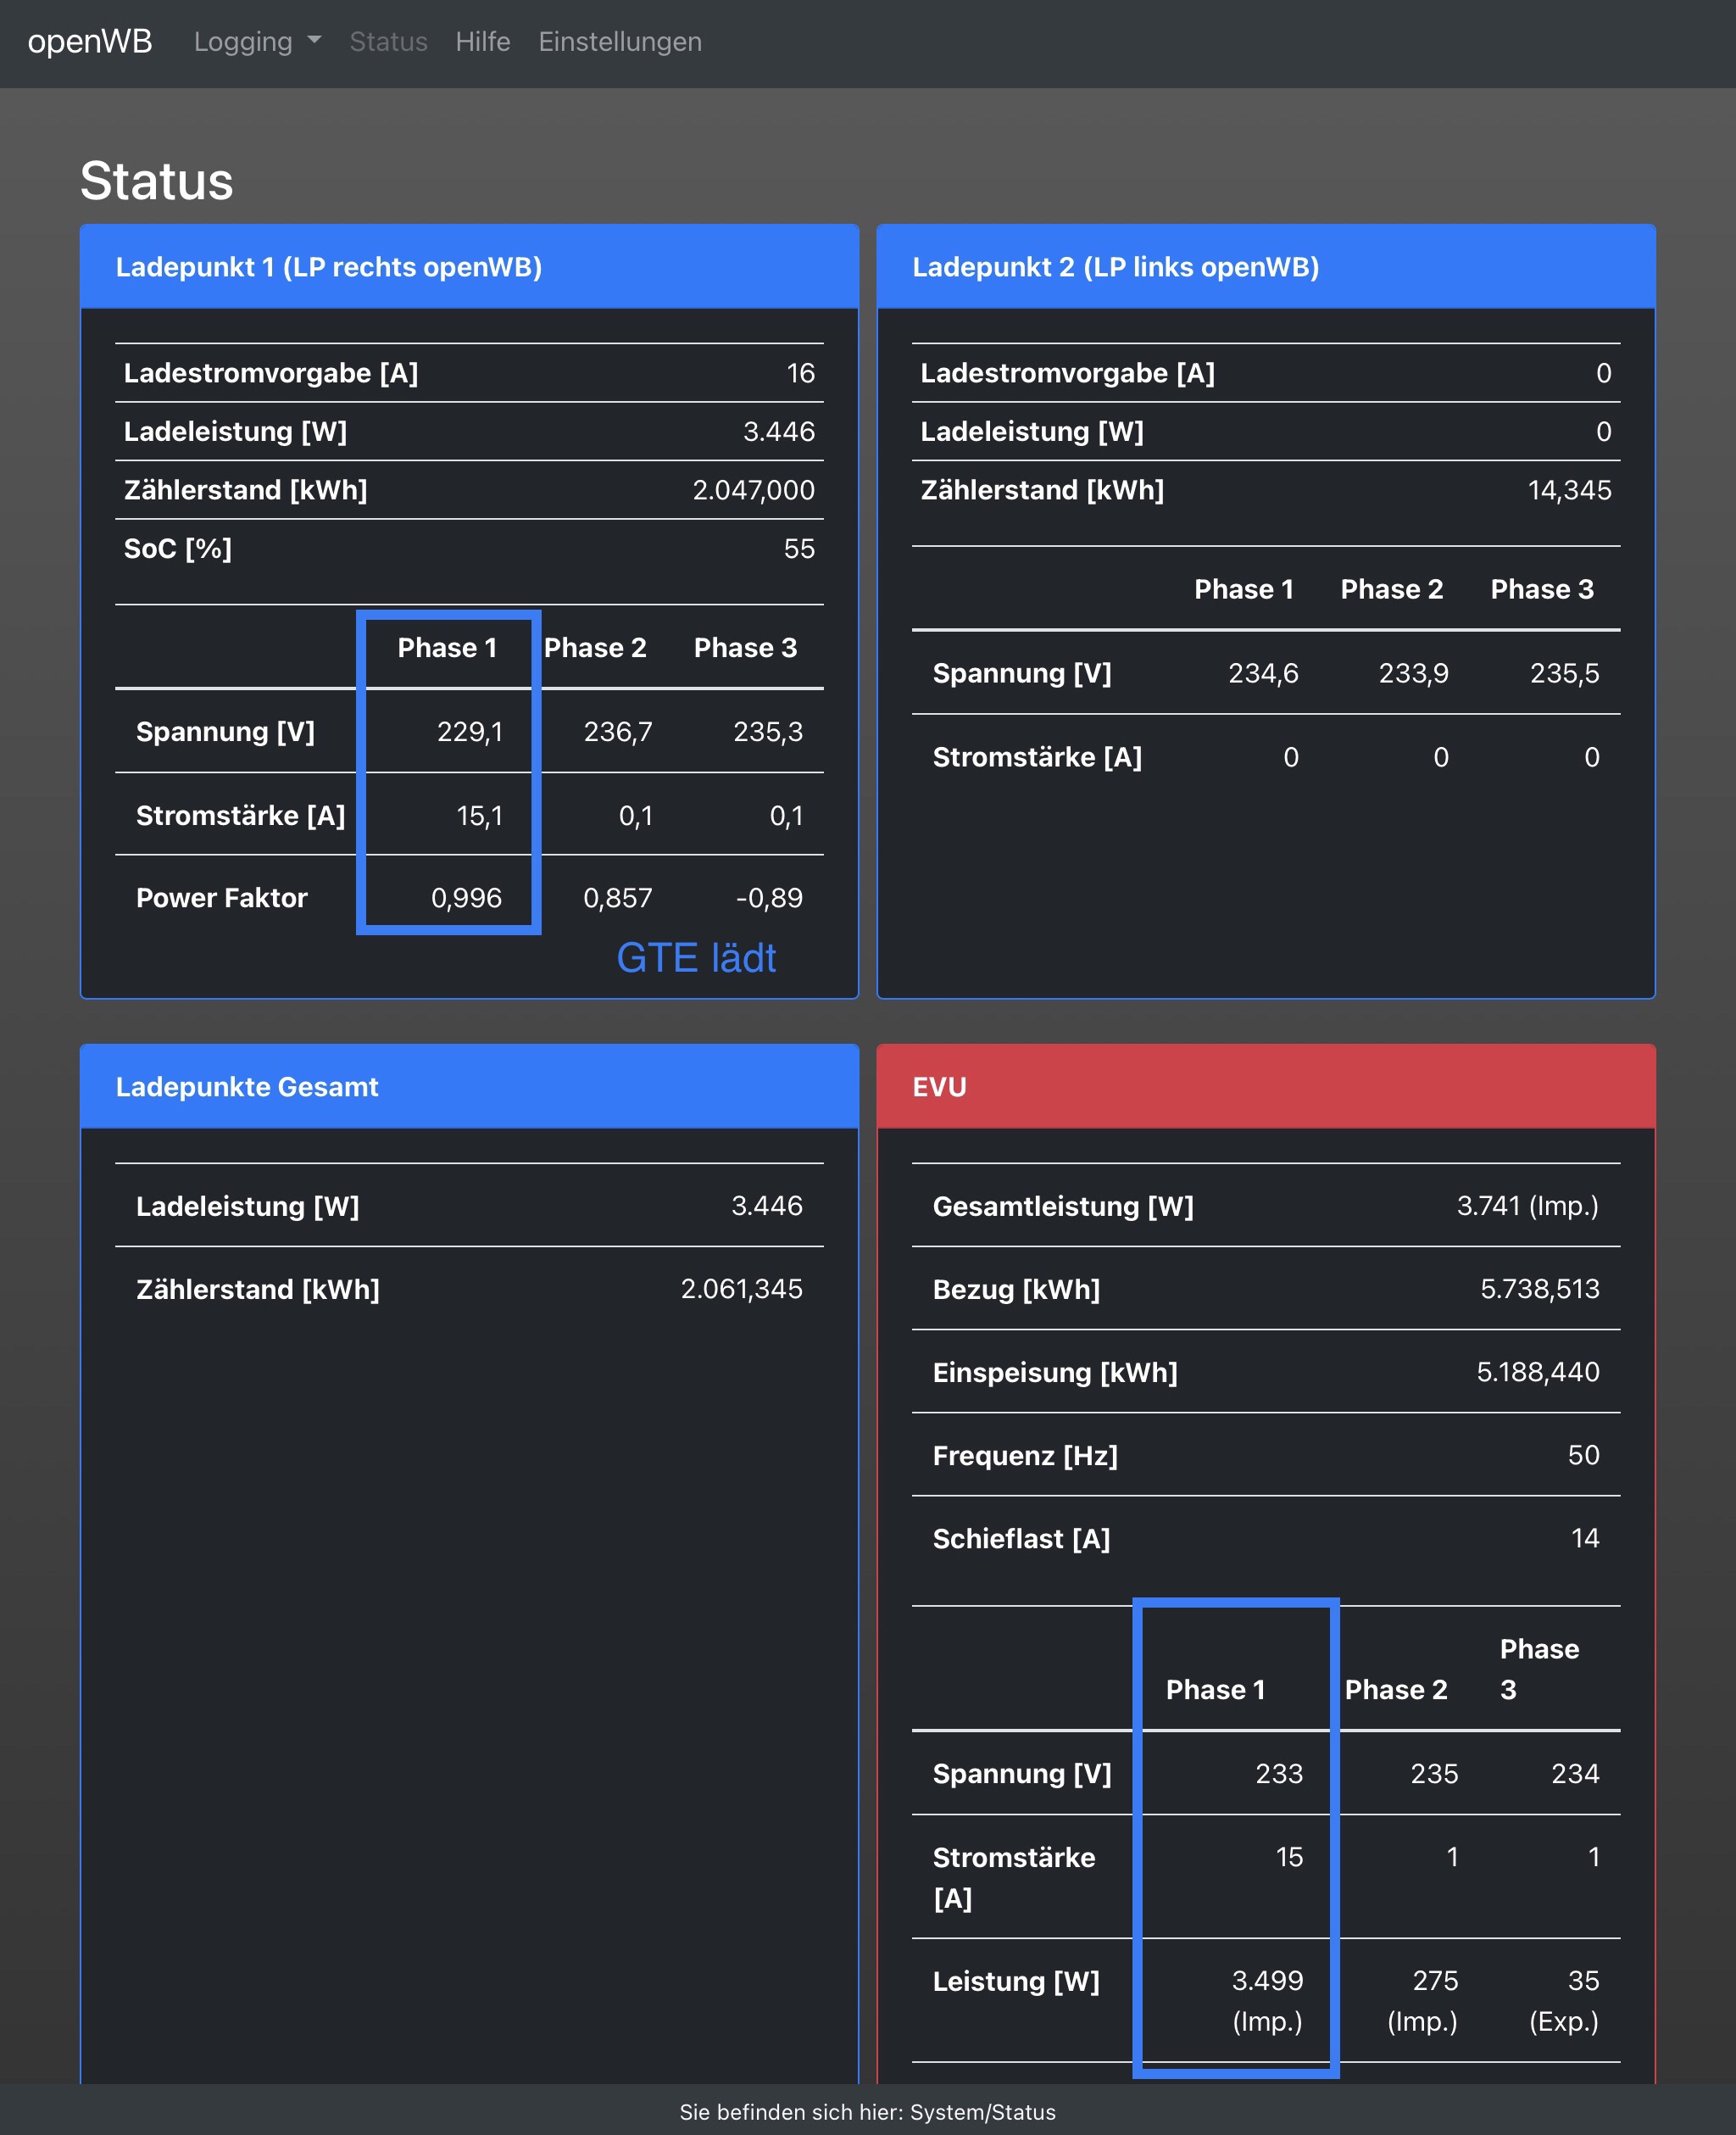Click the SoC [%] row of Ladepunkt 1
The image size is (1736, 2135).
(x=178, y=549)
